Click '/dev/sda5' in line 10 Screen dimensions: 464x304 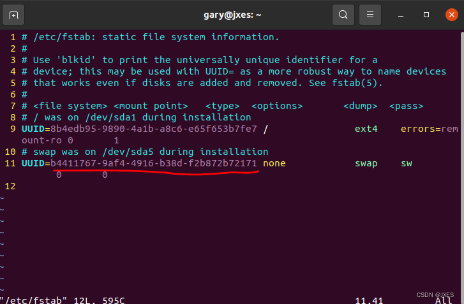(x=128, y=152)
